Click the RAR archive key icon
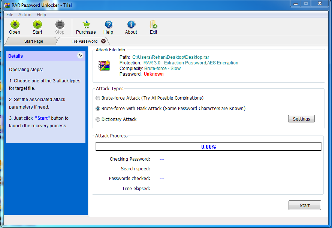This screenshot has width=332, height=228. [104, 66]
